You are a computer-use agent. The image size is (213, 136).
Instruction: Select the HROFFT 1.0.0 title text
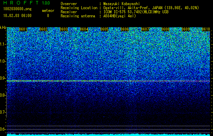point(26,3)
